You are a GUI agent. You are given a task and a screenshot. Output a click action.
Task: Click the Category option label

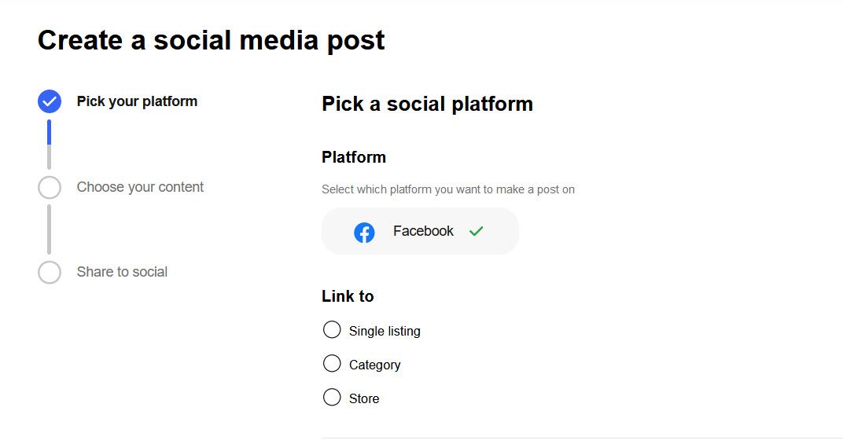(x=375, y=365)
